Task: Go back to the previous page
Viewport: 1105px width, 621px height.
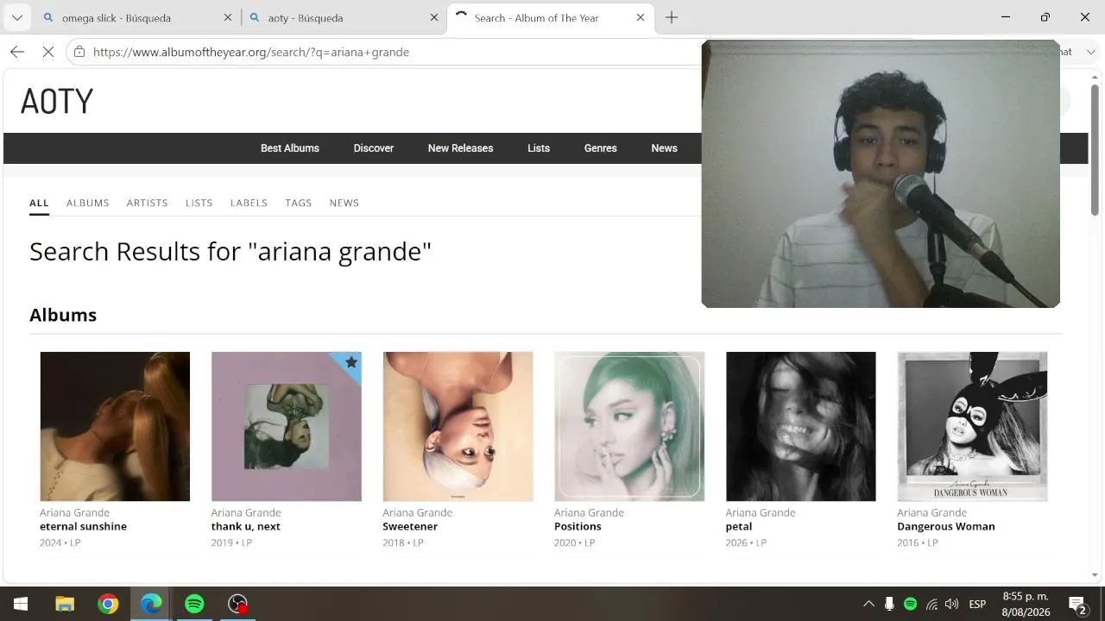Action: (17, 52)
